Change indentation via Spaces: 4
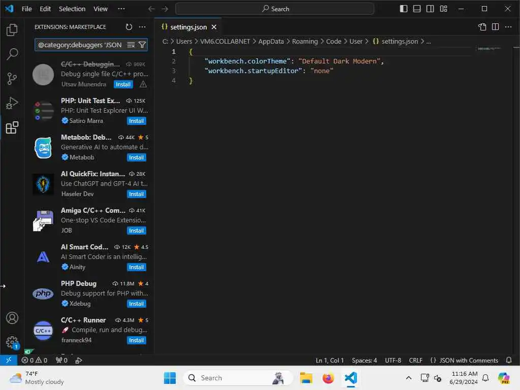This screenshot has height=390, width=520. pos(364,361)
